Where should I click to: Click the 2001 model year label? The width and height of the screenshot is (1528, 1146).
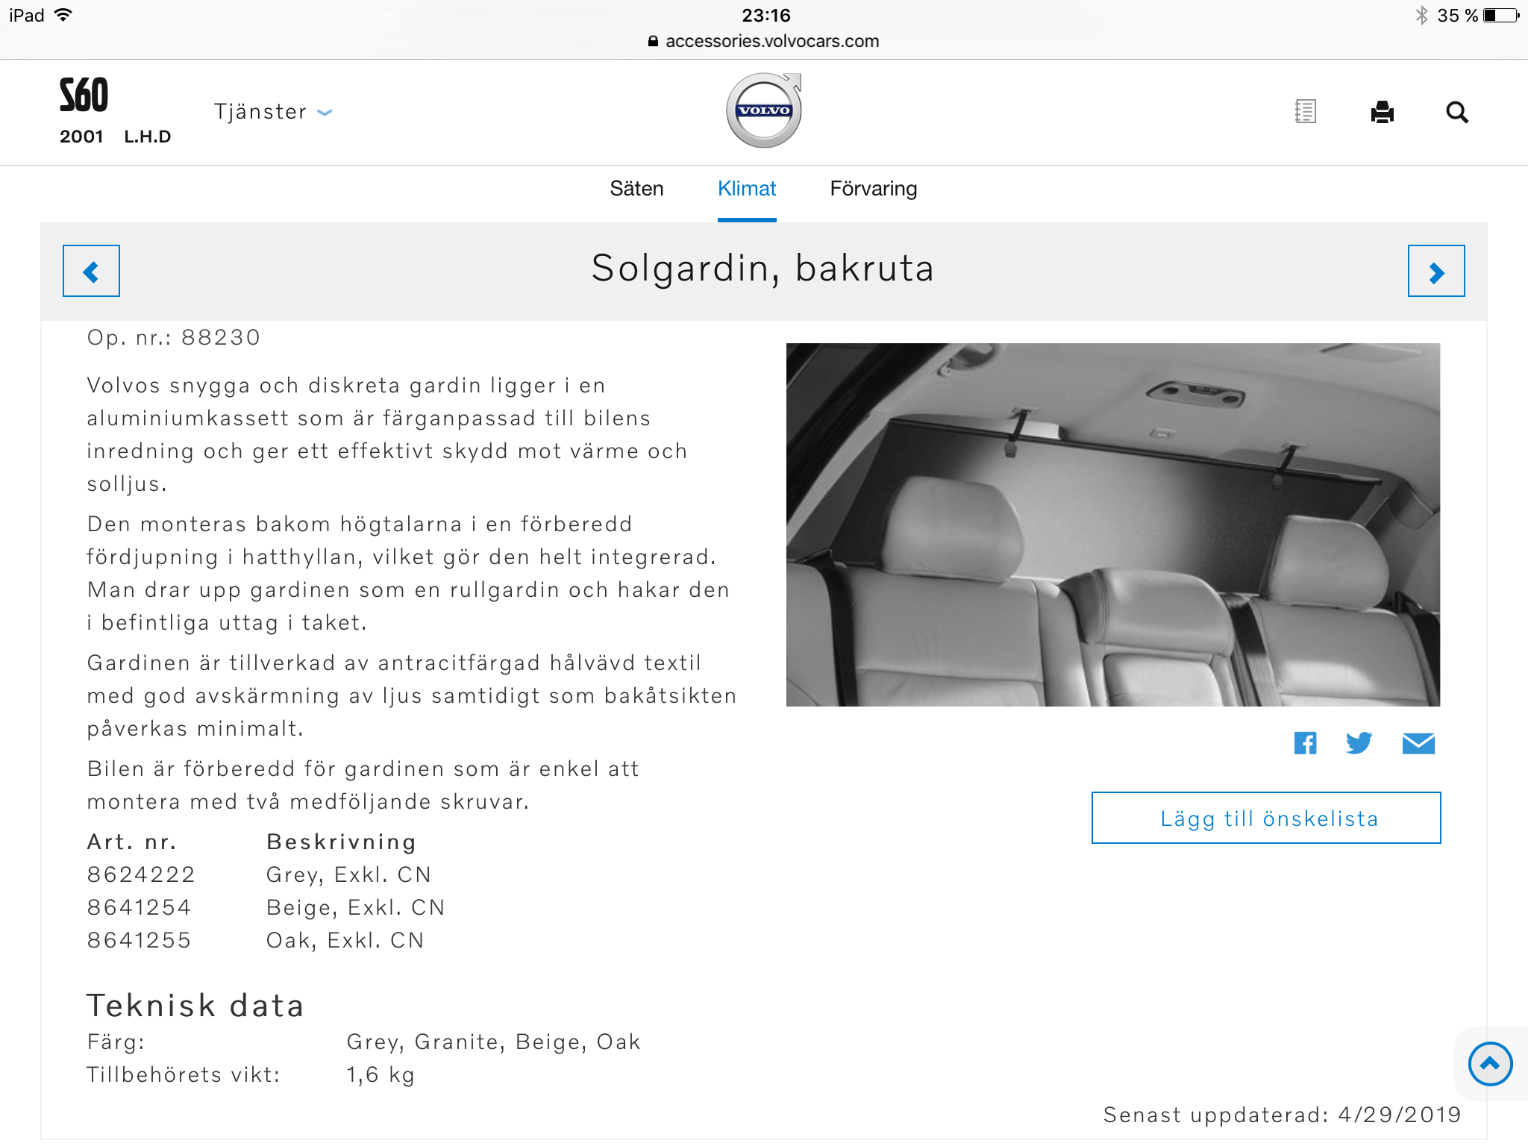81,137
